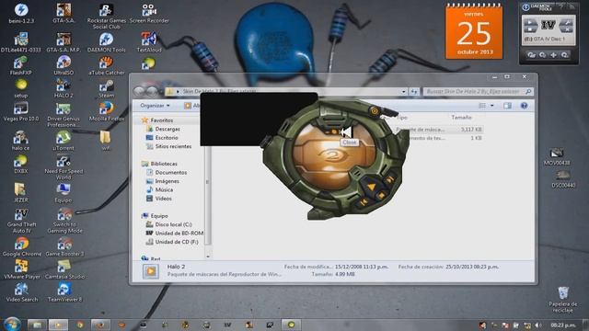
Task: Click previous track on Halo 2 skin
Action: pyautogui.click(x=364, y=202)
